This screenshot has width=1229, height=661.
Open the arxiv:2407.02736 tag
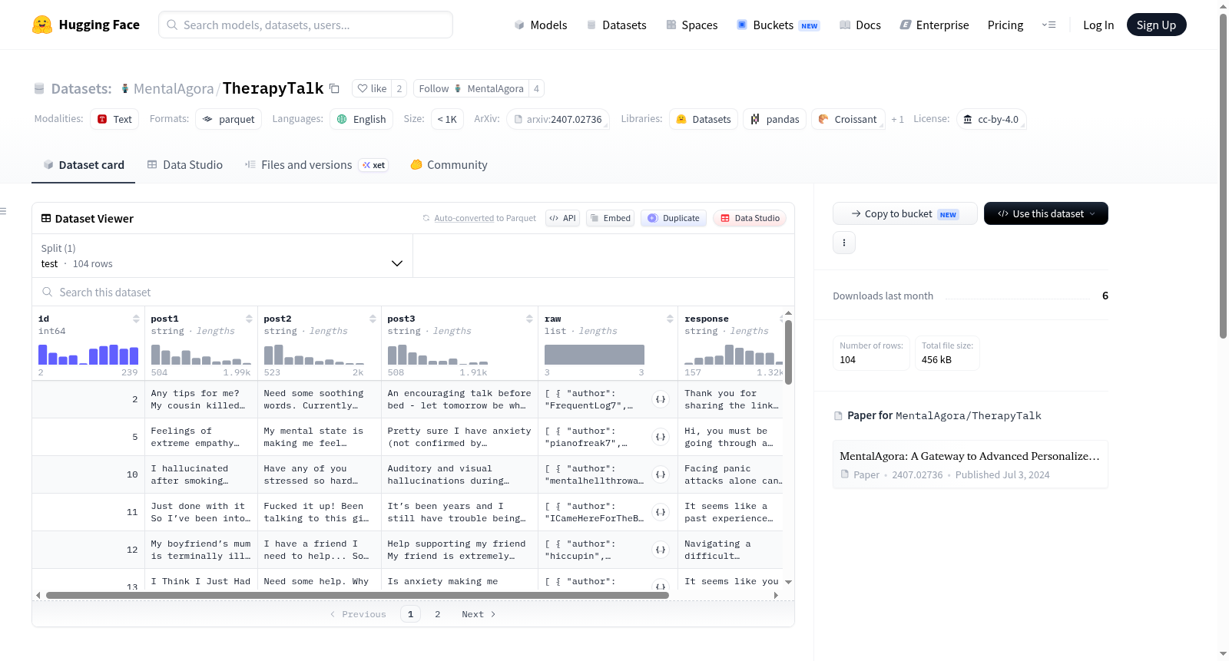pyautogui.click(x=558, y=119)
